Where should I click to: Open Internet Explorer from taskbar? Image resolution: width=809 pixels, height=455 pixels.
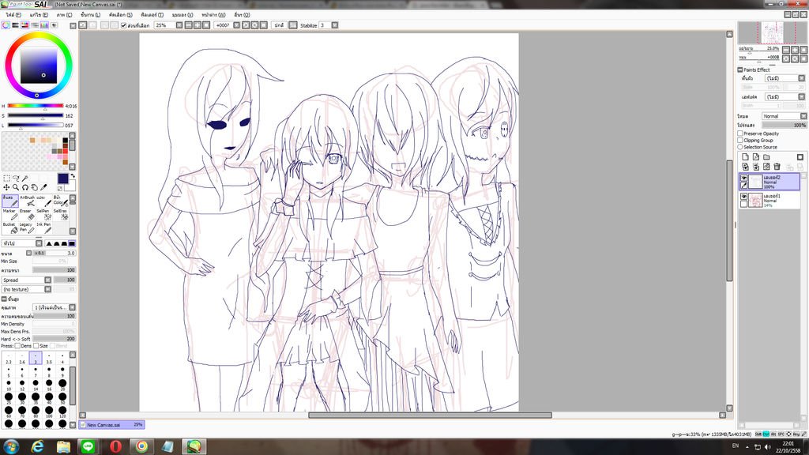coord(36,446)
